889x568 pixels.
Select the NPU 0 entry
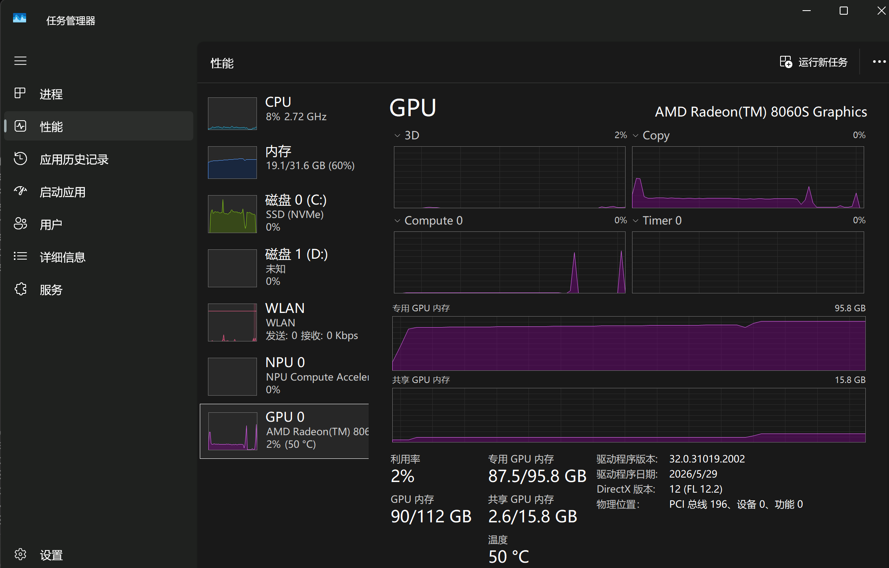(284, 376)
